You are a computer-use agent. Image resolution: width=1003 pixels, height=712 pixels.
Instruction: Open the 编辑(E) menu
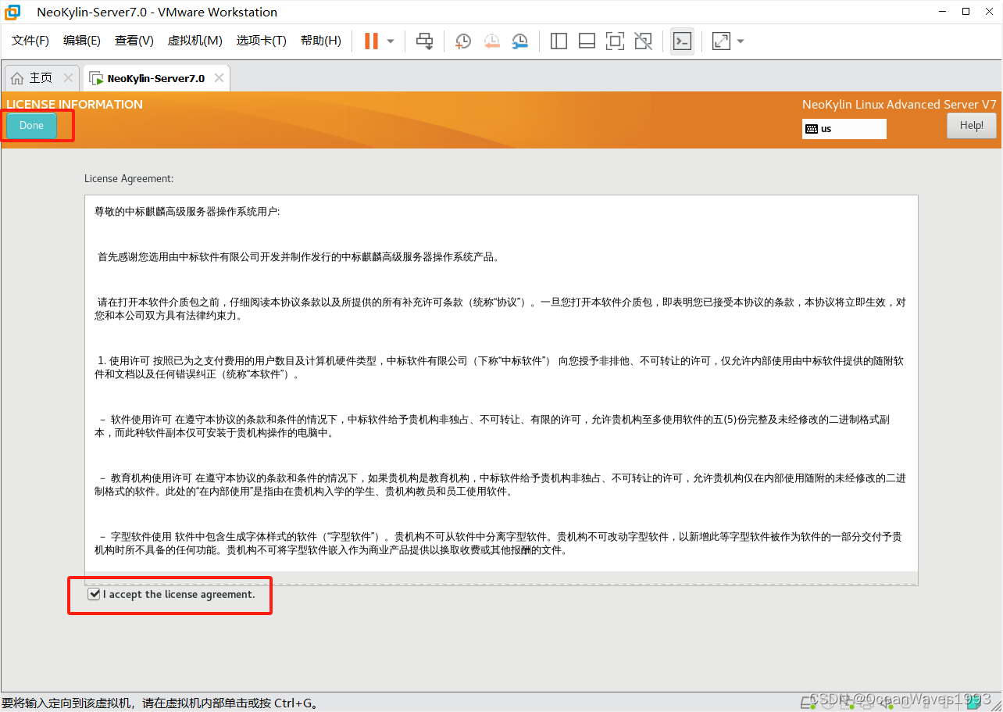82,41
